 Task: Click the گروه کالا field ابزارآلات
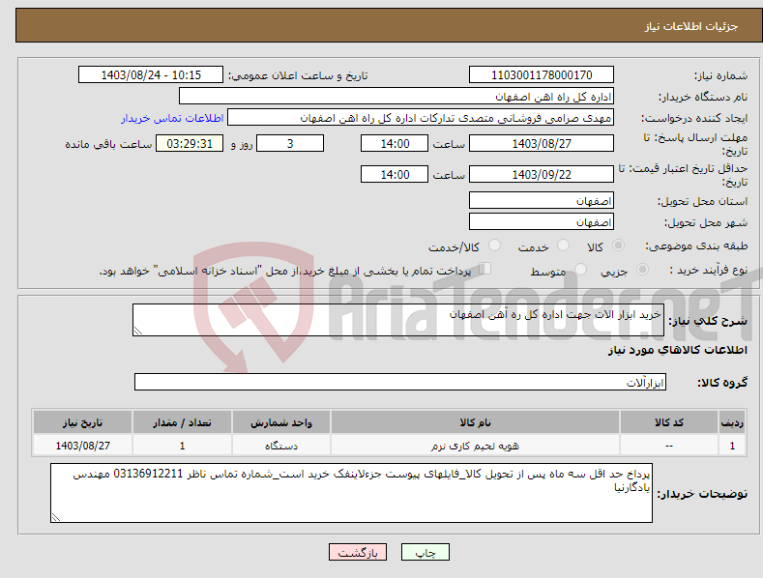(x=400, y=382)
